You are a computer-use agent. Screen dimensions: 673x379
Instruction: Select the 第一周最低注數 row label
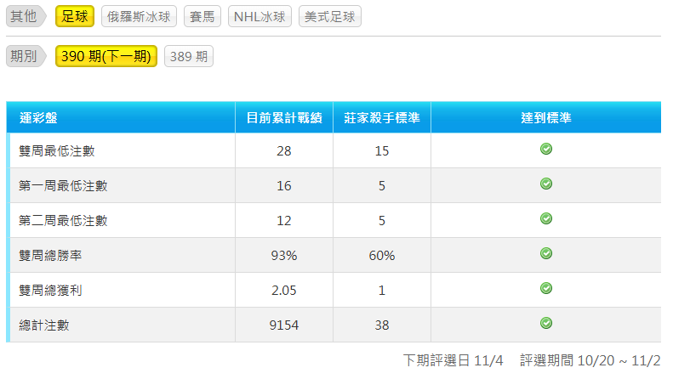coord(63,185)
